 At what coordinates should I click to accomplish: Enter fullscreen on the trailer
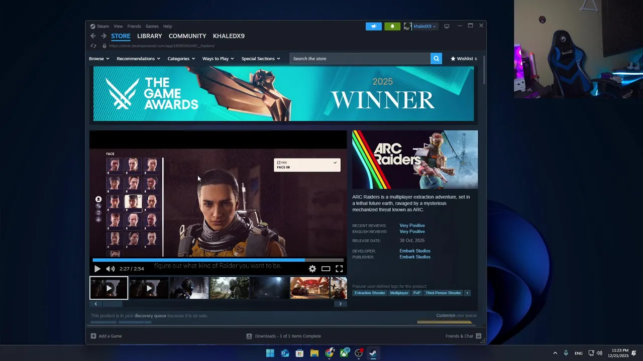pyautogui.click(x=339, y=269)
